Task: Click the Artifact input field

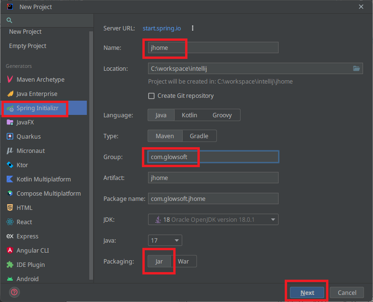Action: (x=213, y=178)
